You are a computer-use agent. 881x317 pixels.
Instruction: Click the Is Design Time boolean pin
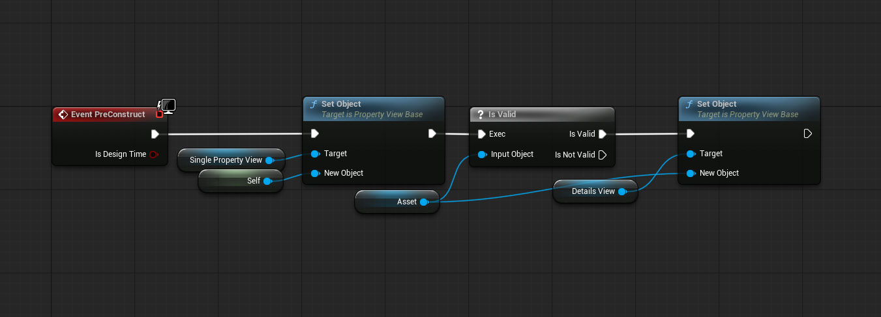153,154
